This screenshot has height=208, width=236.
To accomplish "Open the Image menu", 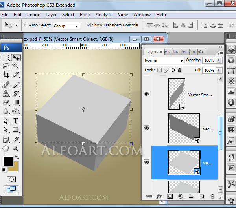I will coord(33,15).
